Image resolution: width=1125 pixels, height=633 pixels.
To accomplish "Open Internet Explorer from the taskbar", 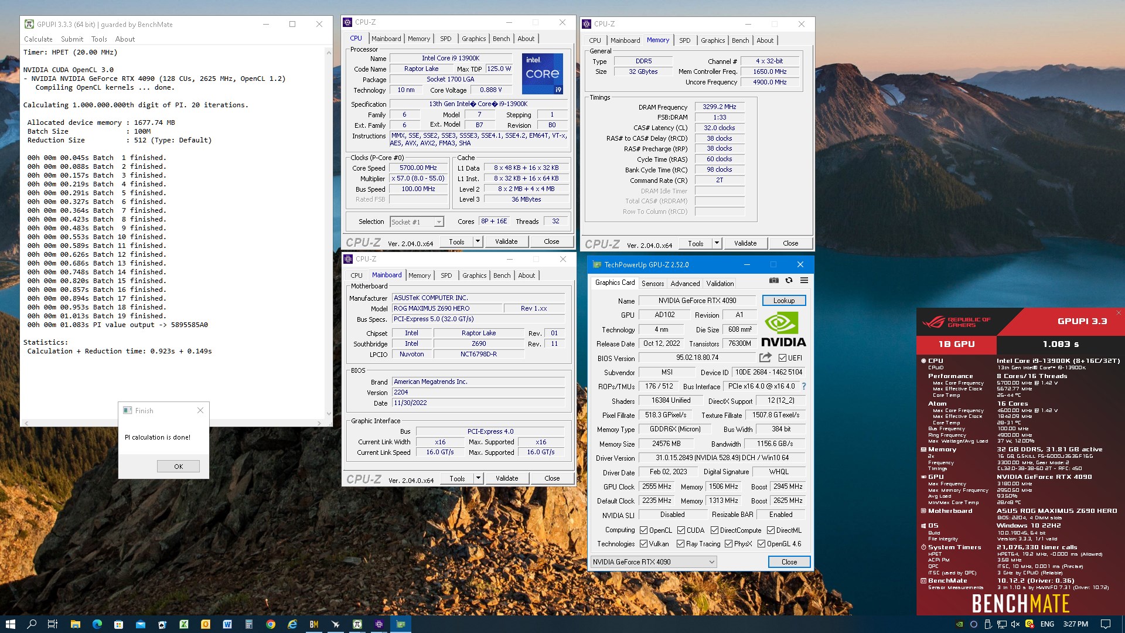I will (292, 624).
